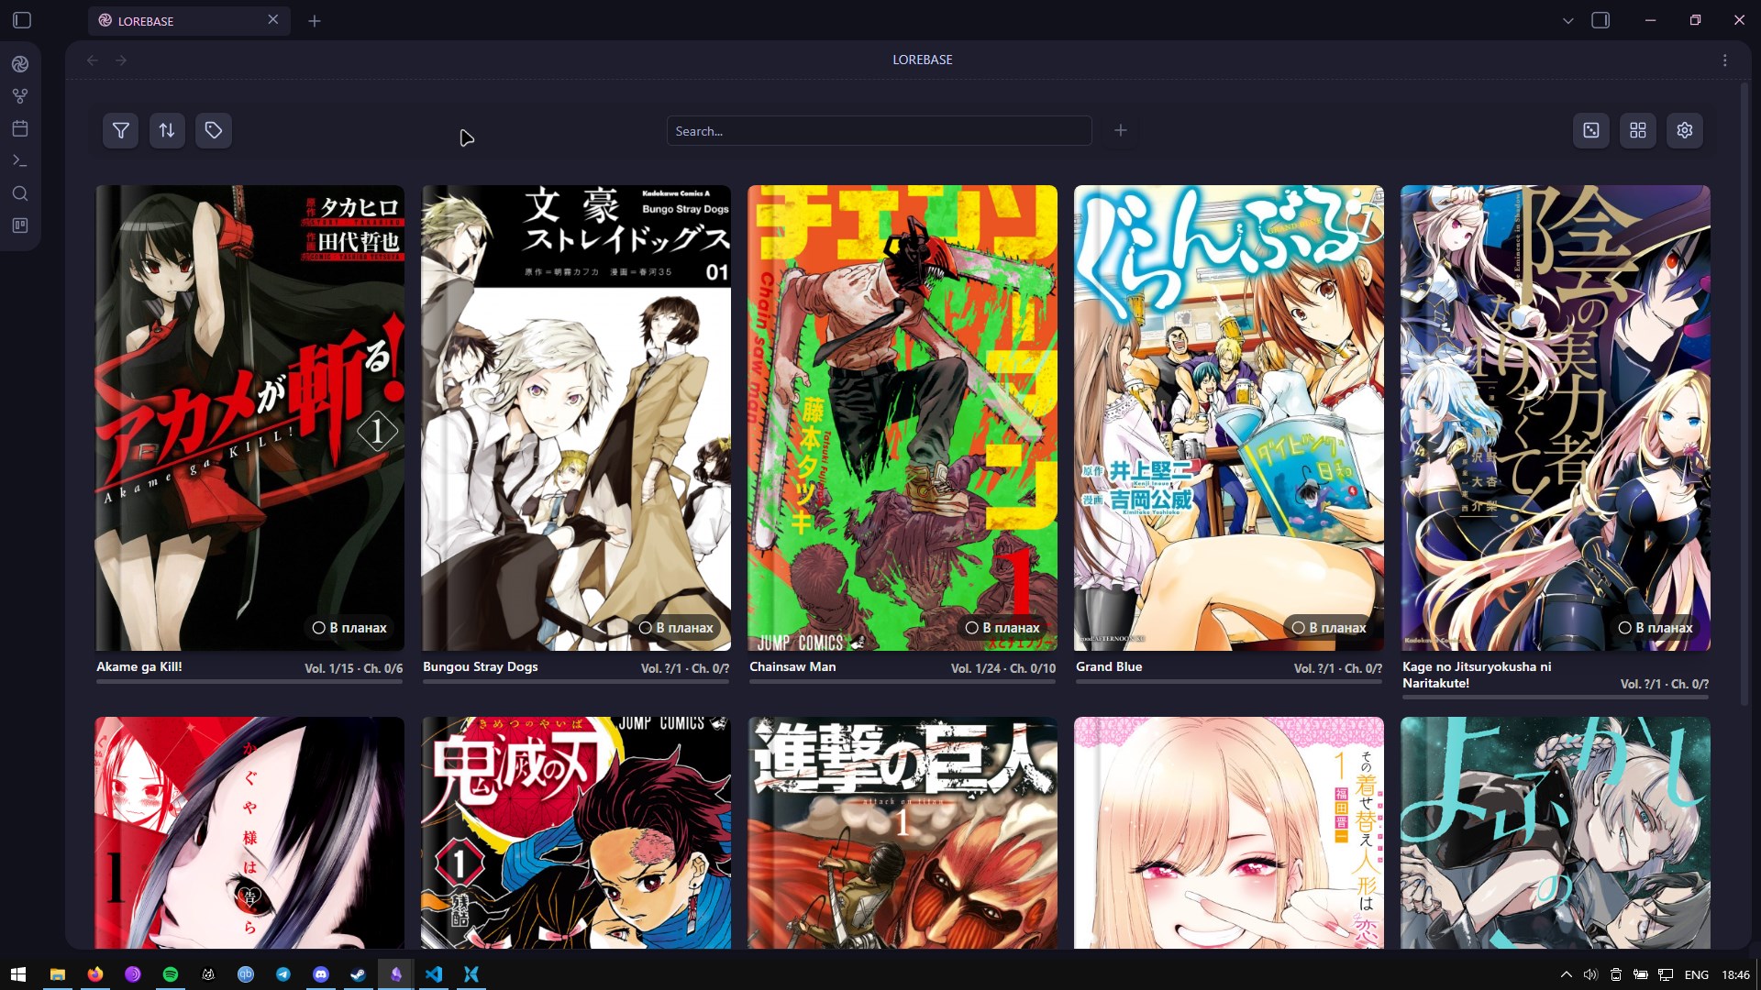
Task: Change status badge on Akame ga Kill!
Action: tap(349, 628)
